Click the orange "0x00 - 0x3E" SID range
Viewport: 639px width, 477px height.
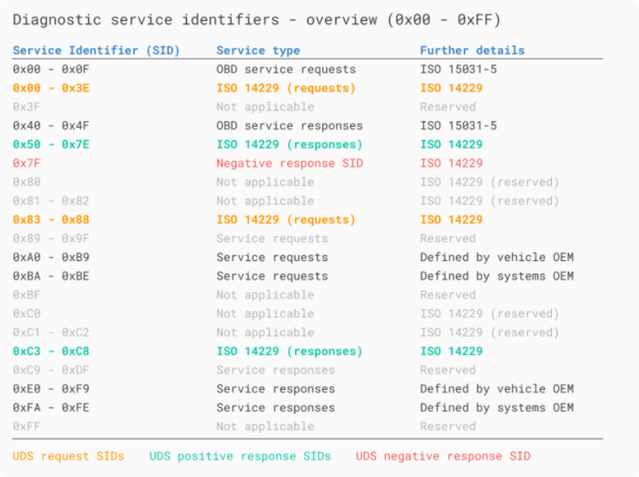(51, 88)
